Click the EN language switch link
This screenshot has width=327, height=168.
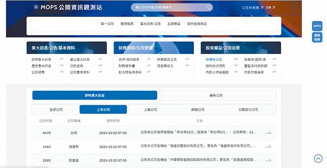[270, 8]
